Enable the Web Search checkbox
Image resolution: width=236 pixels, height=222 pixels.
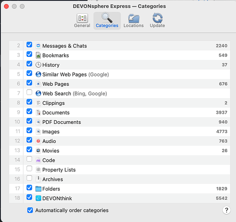pos(29,92)
